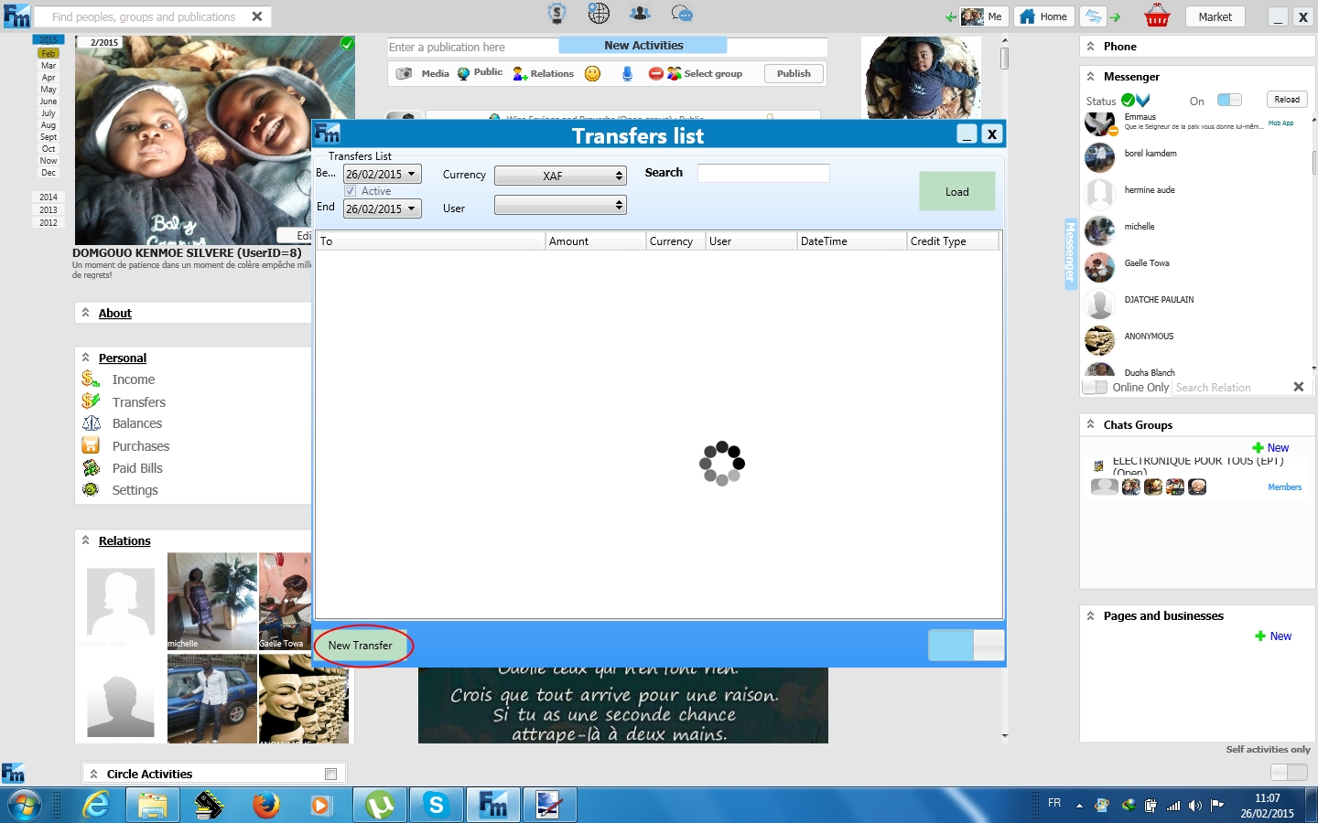The height and width of the screenshot is (823, 1318).
Task: Open the Members link of chat group
Action: click(1284, 487)
